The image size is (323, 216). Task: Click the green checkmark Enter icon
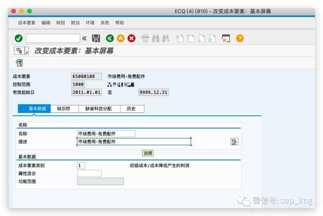coord(19,38)
